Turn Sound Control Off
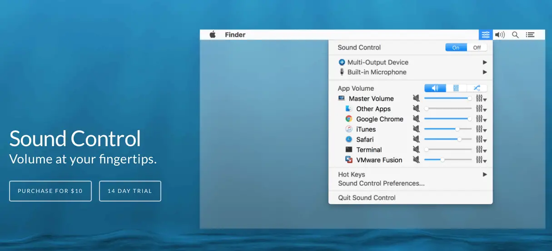 click(x=477, y=48)
